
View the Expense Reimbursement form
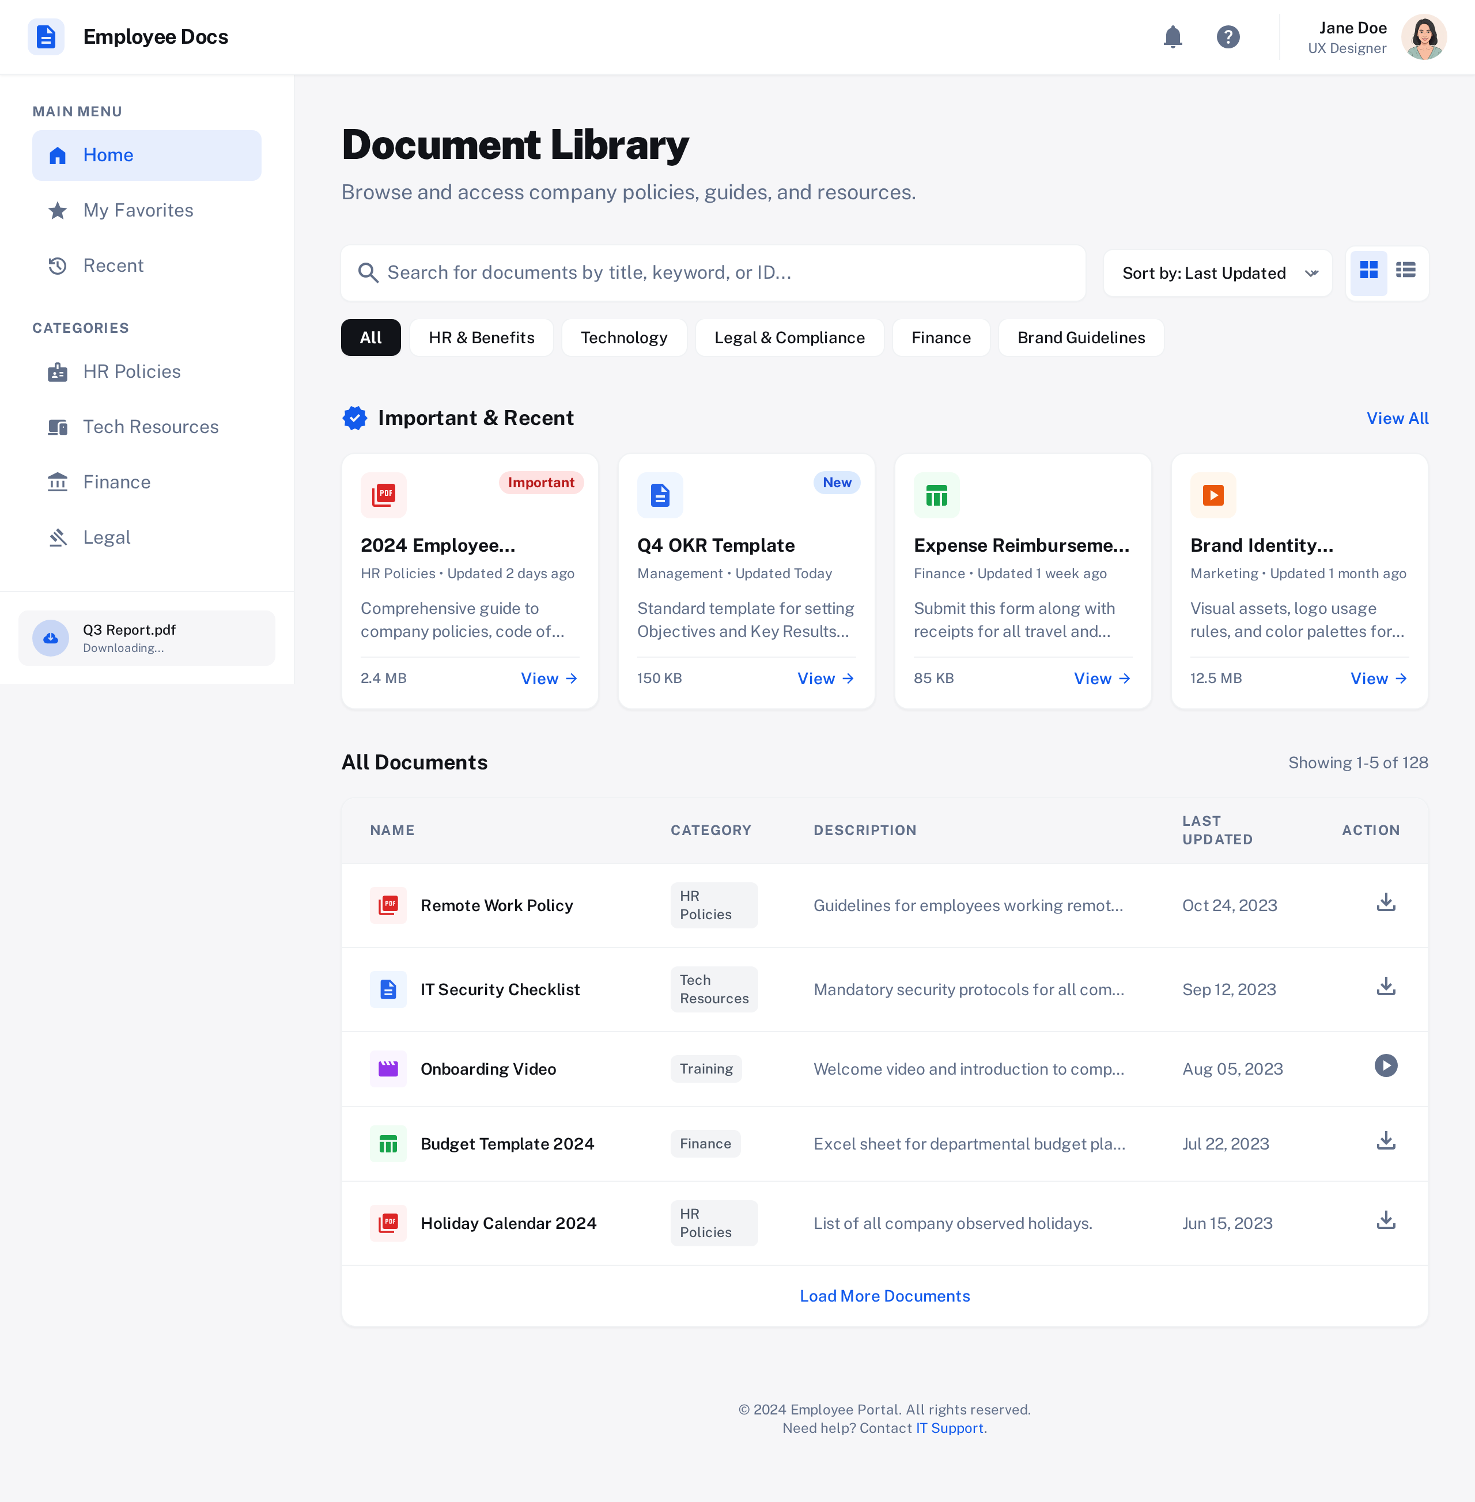[1102, 678]
